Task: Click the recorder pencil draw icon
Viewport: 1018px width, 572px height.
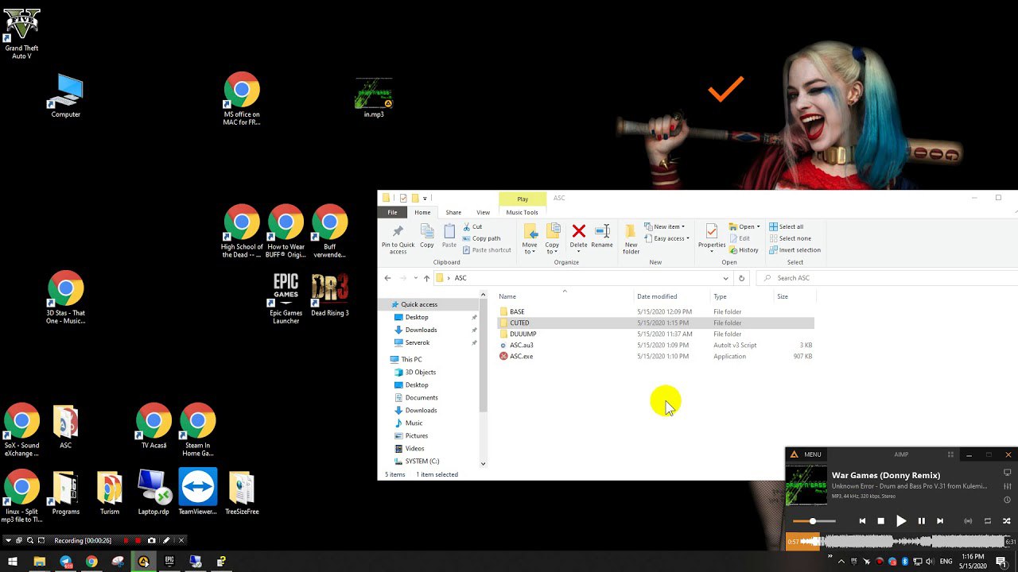Action: click(x=166, y=540)
